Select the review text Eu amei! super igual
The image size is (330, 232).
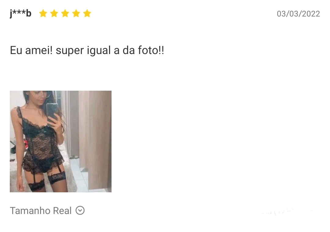(60, 50)
